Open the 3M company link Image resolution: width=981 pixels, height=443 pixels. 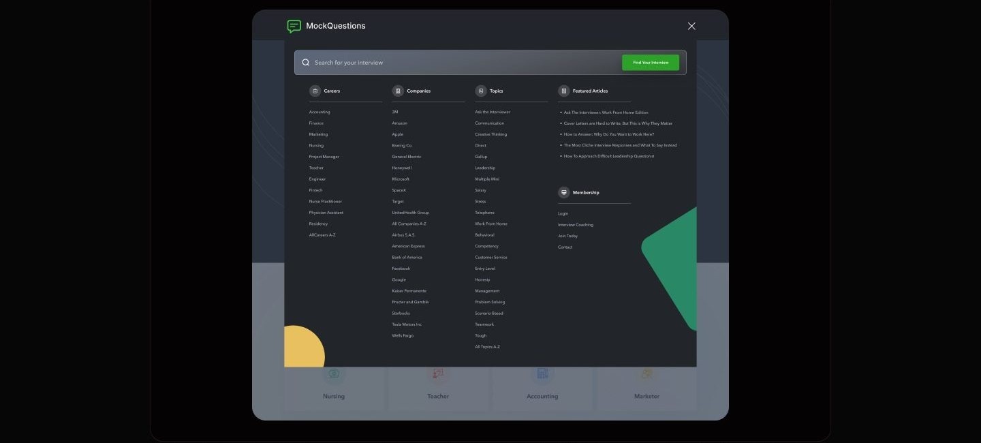395,112
